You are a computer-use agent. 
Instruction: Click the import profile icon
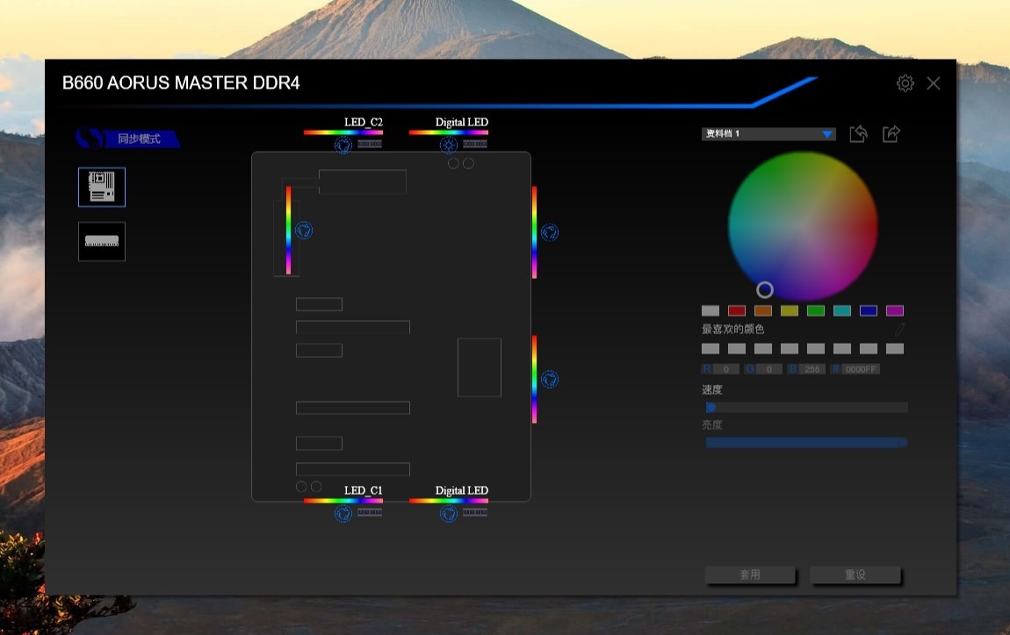(858, 134)
